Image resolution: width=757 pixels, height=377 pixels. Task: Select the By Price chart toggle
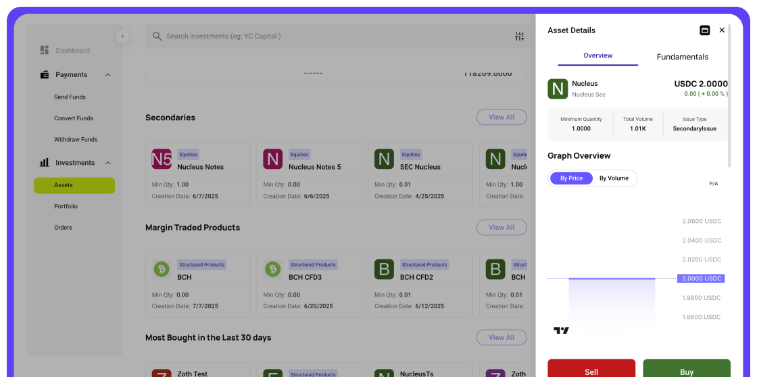571,178
